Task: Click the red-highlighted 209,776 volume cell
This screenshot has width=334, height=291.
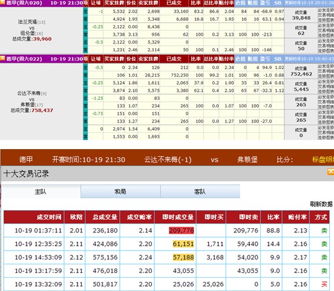Action: click(182, 231)
